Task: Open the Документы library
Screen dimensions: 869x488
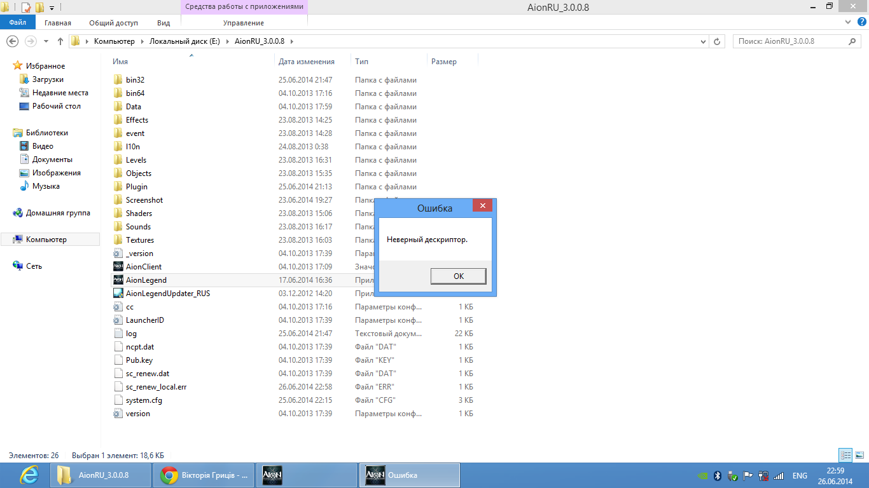Action: click(52, 159)
